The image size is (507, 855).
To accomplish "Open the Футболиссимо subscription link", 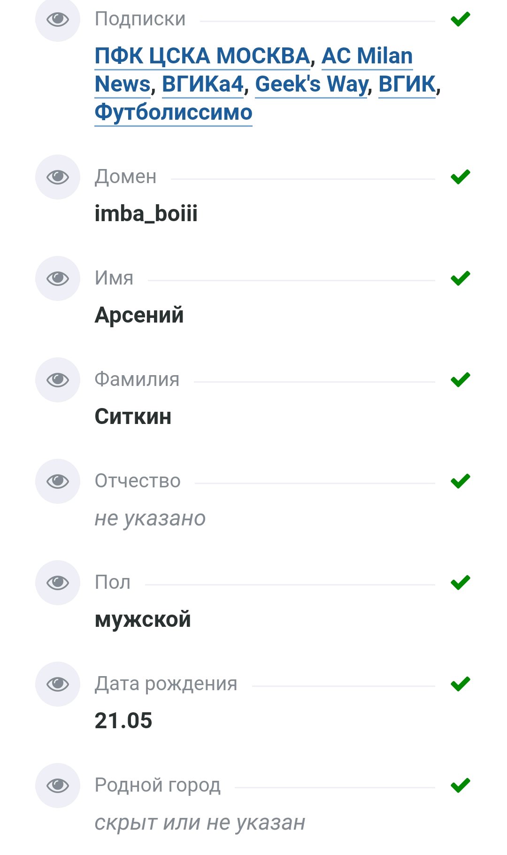I will (173, 113).
